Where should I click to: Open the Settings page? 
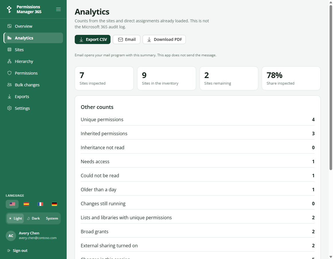click(x=33, y=108)
